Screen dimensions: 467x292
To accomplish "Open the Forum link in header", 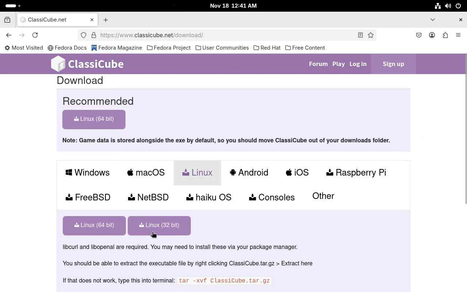I will pos(318,64).
